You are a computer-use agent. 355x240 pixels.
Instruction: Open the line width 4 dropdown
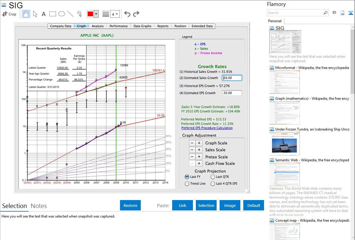115,14
